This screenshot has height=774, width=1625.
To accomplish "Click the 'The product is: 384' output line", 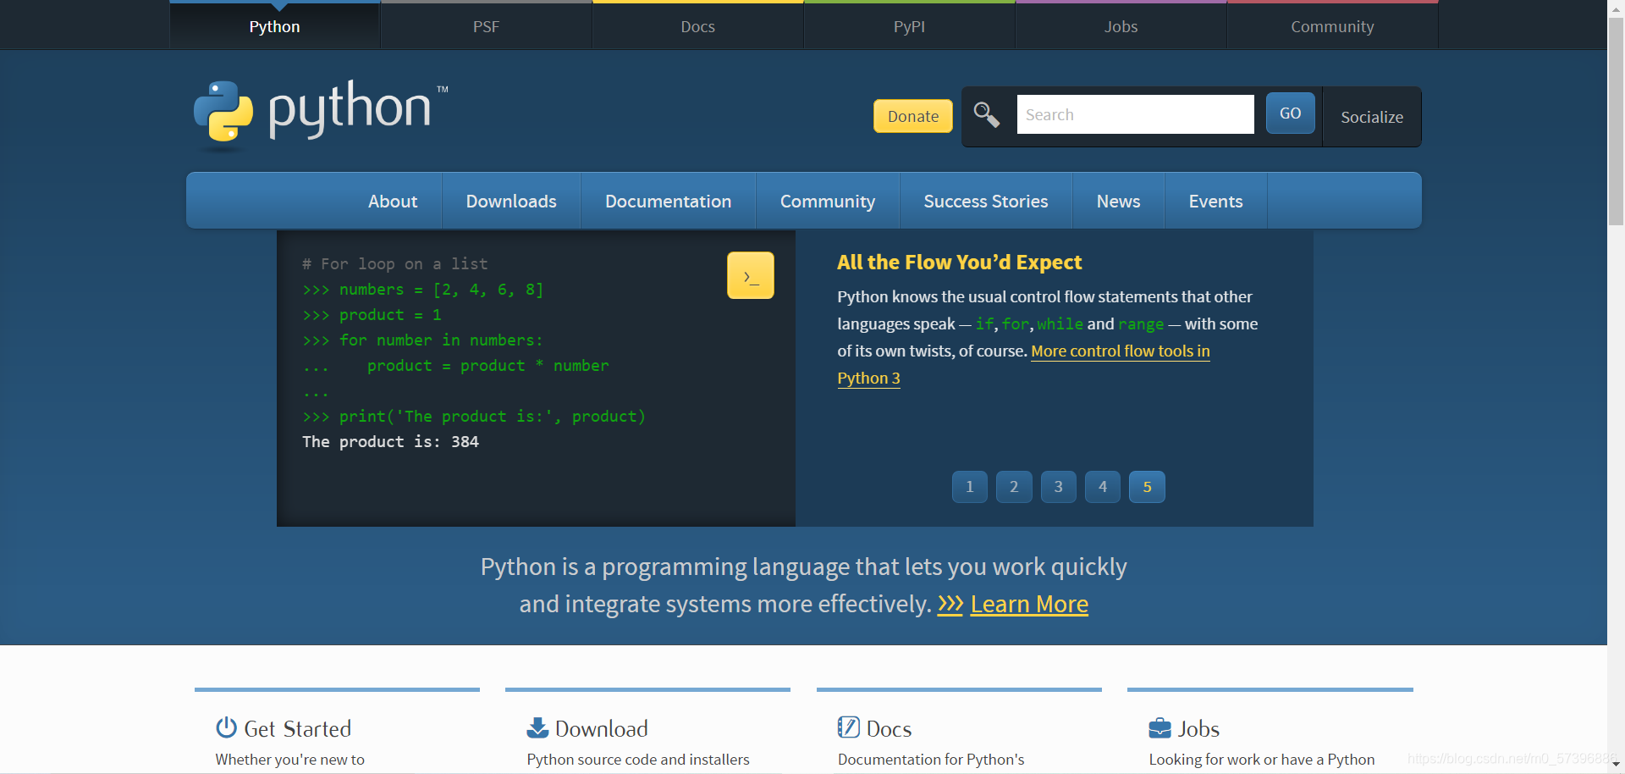I will pos(390,441).
